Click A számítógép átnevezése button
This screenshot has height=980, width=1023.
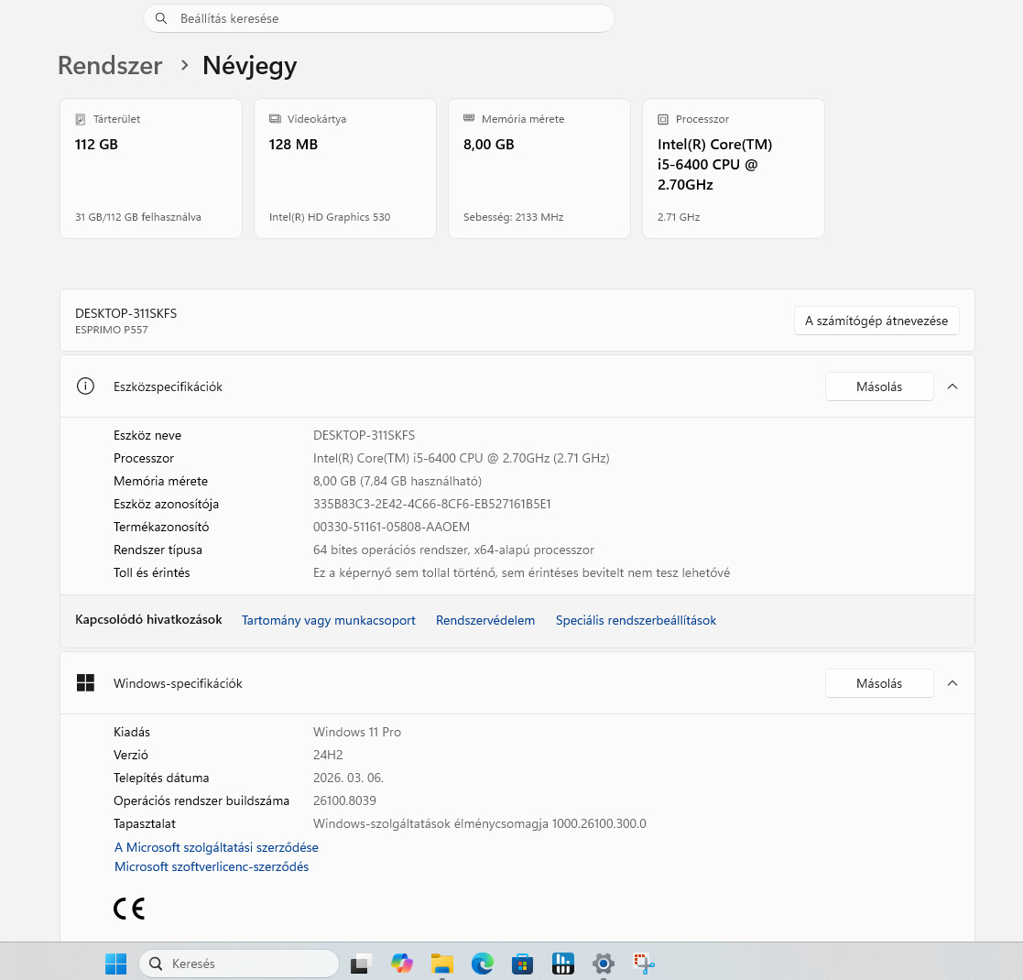[x=876, y=321]
